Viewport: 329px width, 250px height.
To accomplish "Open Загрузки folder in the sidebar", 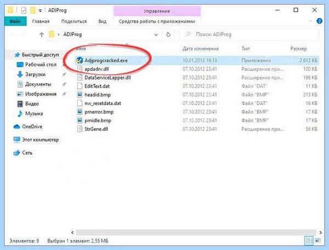I will 35,75.
